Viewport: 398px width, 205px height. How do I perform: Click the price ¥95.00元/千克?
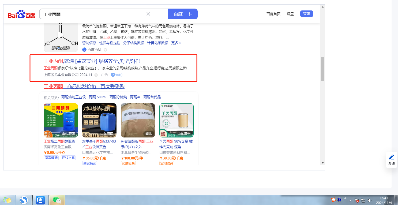click(x=94, y=158)
